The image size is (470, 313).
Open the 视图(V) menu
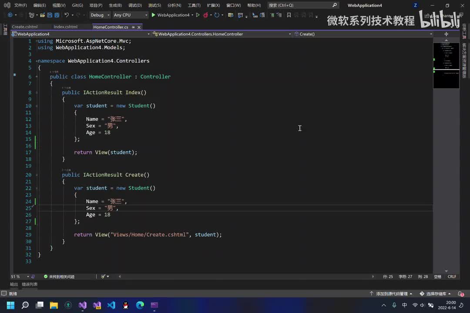click(59, 5)
